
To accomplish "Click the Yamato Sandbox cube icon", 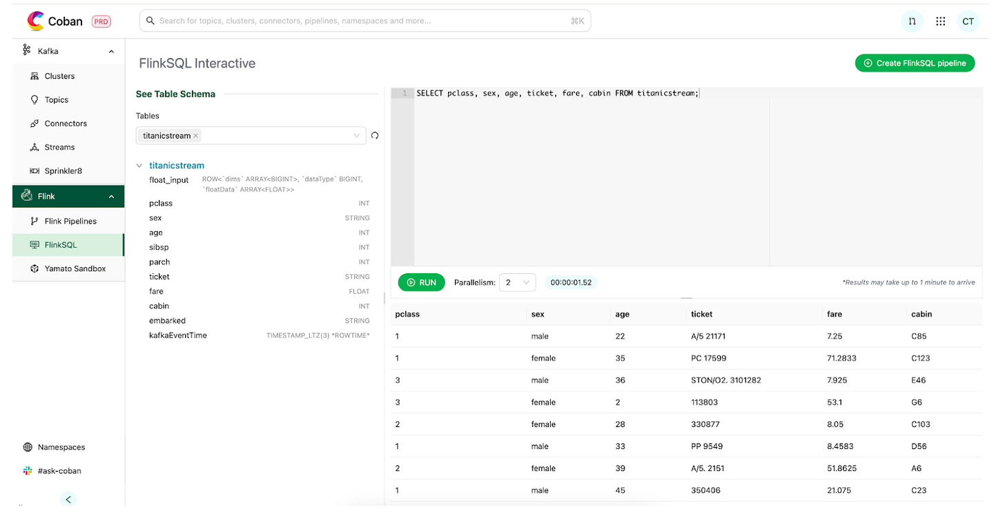I will pyautogui.click(x=35, y=268).
